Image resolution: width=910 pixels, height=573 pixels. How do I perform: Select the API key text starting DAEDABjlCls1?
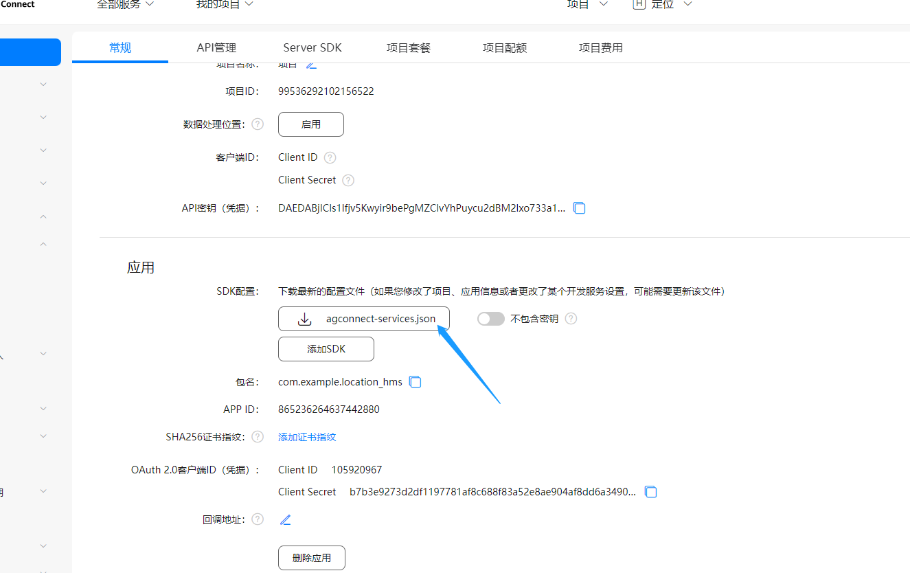click(422, 207)
